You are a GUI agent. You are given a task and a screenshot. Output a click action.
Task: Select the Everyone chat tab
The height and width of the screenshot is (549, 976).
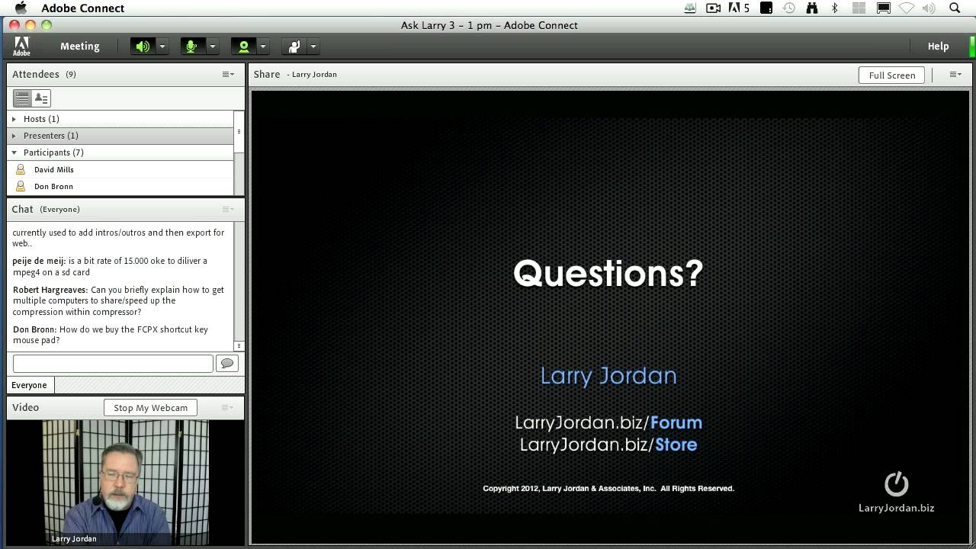29,385
